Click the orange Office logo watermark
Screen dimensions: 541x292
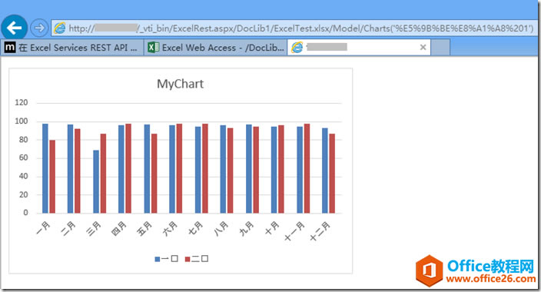pos(429,271)
